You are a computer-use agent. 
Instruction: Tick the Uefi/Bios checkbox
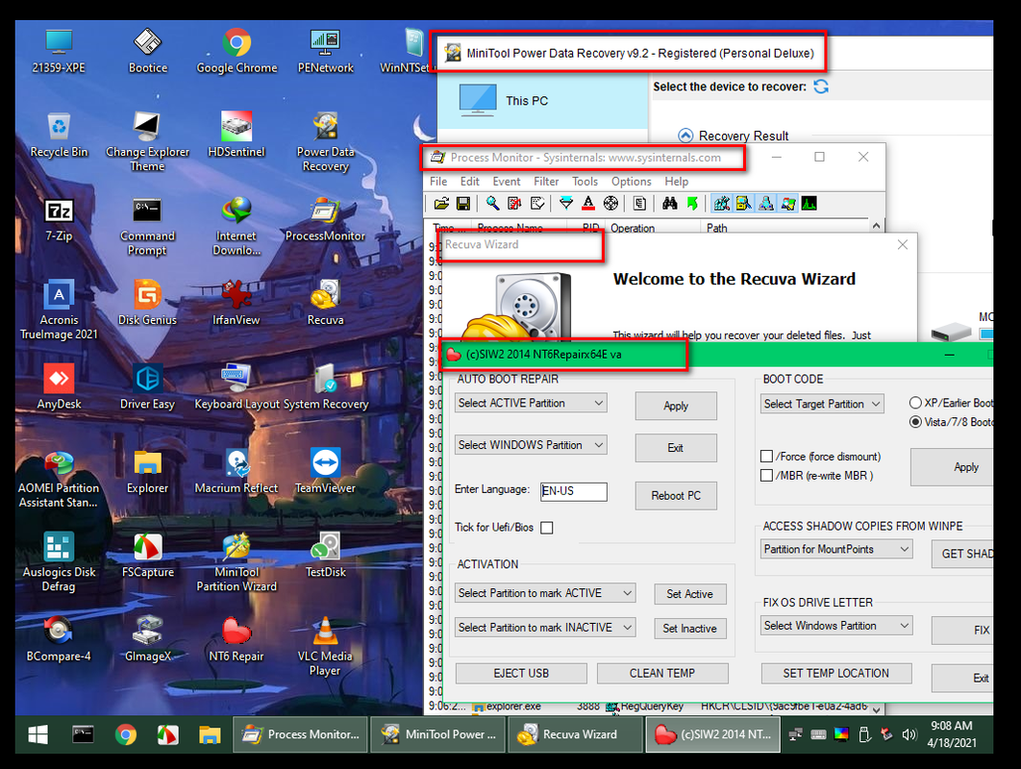(547, 528)
